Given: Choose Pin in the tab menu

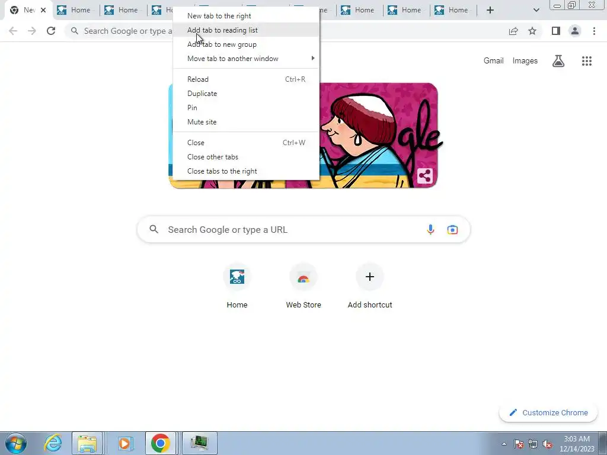Looking at the screenshot, I should point(246,108).
